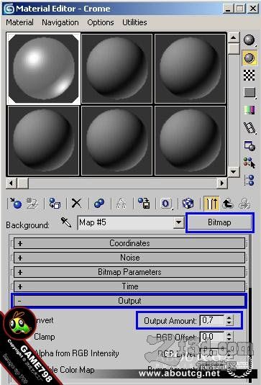Click the Get Material icon
The height and width of the screenshot is (385, 261).
pos(15,204)
